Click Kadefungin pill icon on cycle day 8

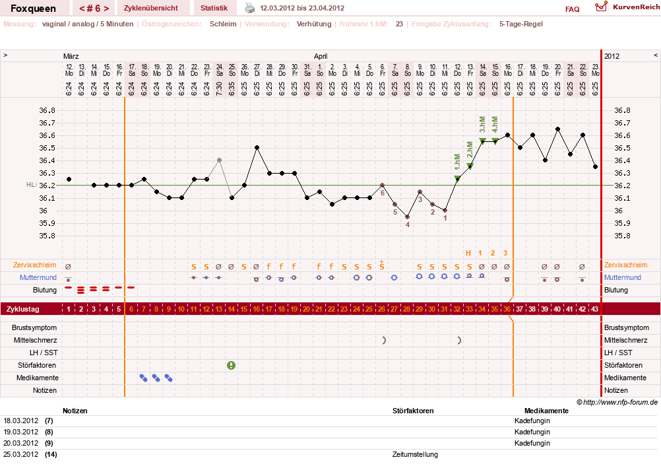156,378
